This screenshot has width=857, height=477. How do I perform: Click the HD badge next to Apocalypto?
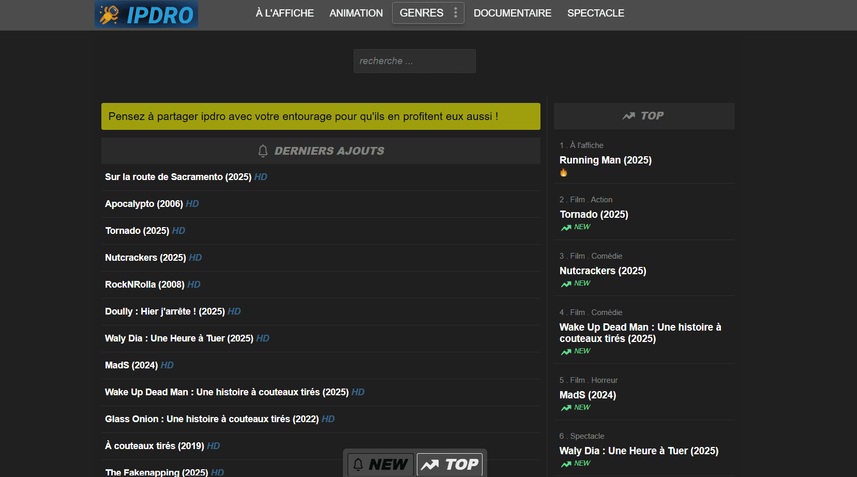(192, 204)
